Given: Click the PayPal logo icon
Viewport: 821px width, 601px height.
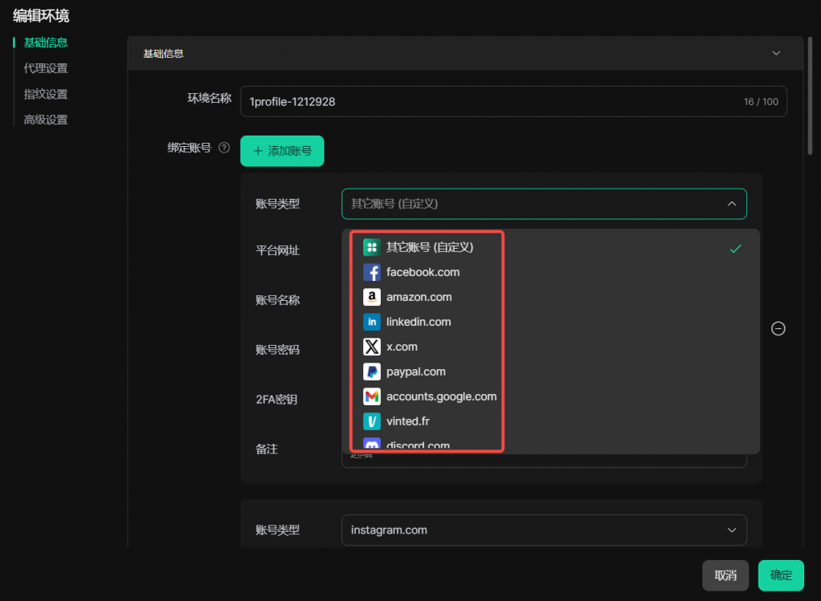Looking at the screenshot, I should point(371,372).
